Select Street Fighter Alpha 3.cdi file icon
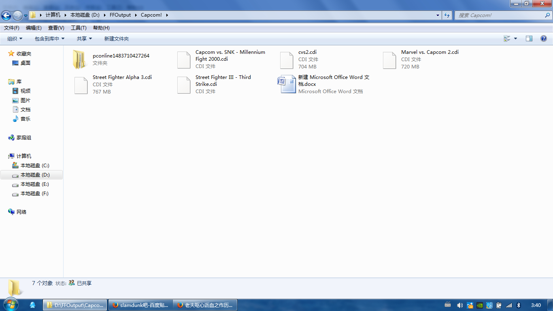The height and width of the screenshot is (311, 553). (x=81, y=85)
